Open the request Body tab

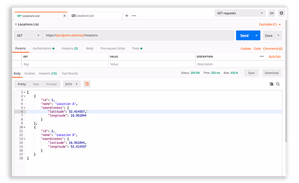90,48
